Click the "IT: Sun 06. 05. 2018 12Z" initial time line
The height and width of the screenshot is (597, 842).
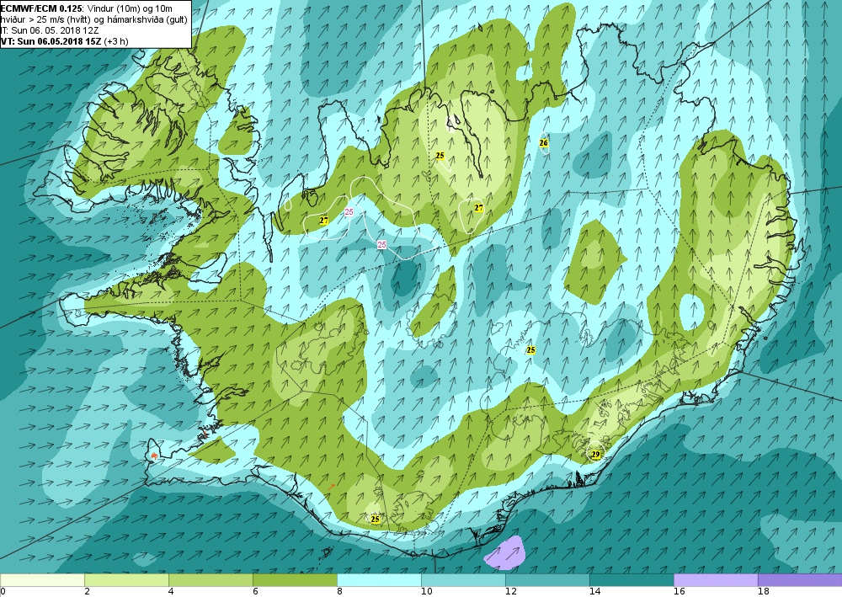pyautogui.click(x=50, y=30)
